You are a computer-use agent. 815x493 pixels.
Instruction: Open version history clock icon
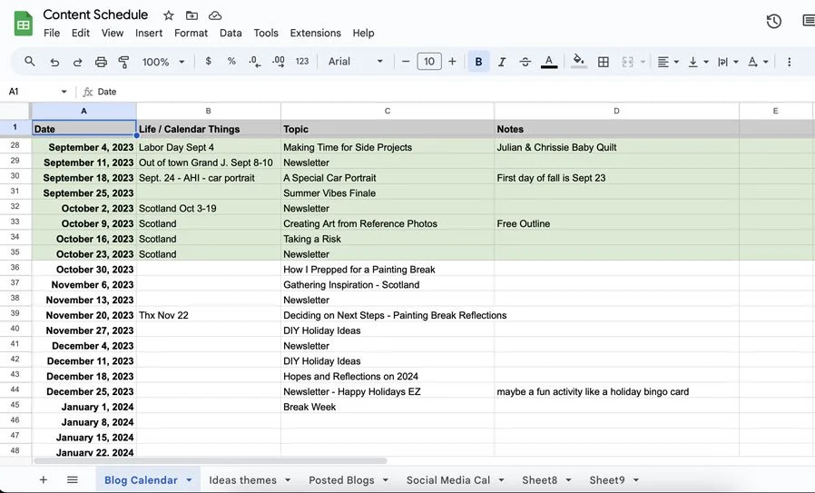[x=774, y=21]
